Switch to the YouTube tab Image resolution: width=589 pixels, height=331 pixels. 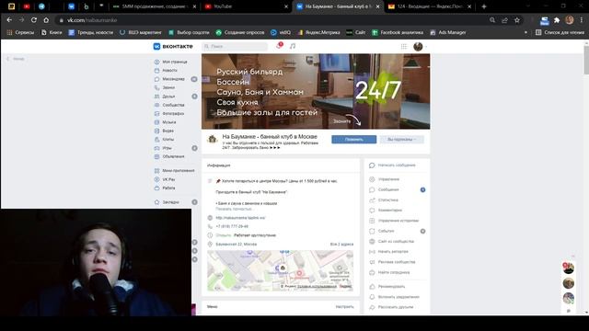(x=247, y=6)
